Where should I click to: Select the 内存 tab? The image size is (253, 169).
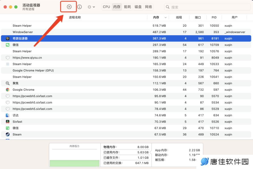point(117,7)
